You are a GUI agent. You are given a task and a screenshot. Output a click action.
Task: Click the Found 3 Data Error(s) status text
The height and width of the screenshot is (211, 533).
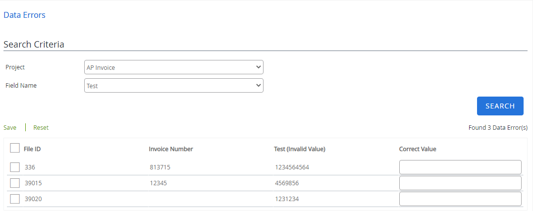pos(498,128)
